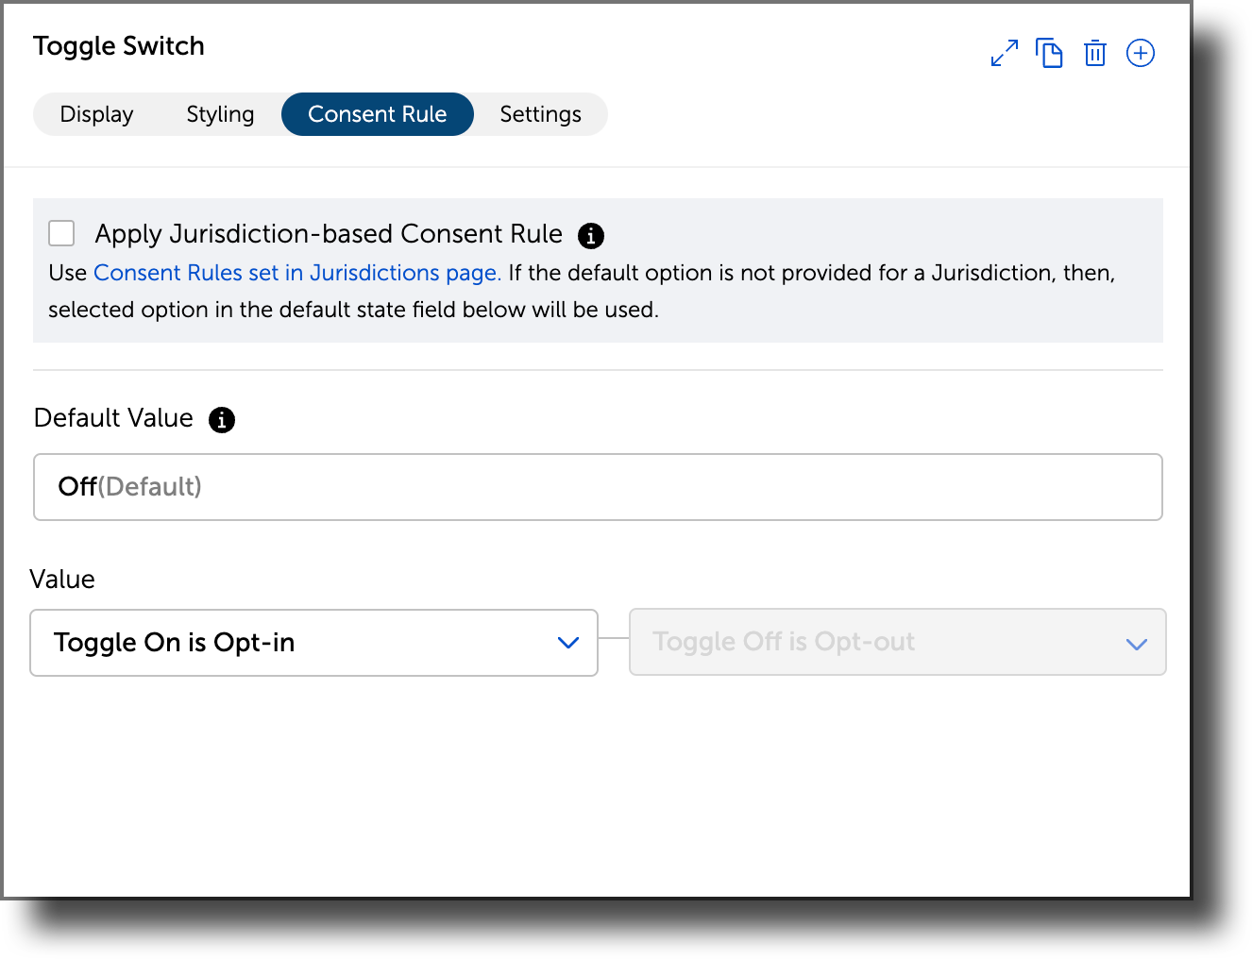1252x959 pixels.
Task: Add a new form component
Action: (x=1140, y=53)
